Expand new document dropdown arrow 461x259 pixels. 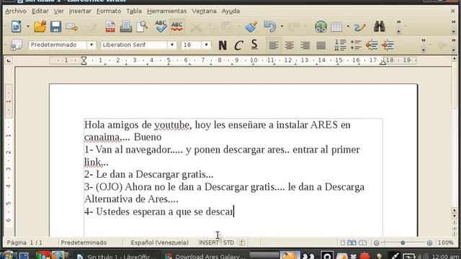pyautogui.click(x=28, y=27)
